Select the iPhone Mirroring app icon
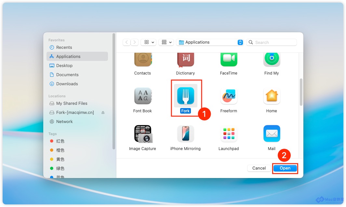346x207 pixels. coord(185,134)
